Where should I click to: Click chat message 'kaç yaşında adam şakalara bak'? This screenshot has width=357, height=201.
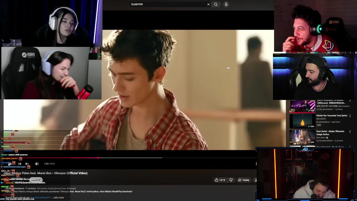[20, 199]
